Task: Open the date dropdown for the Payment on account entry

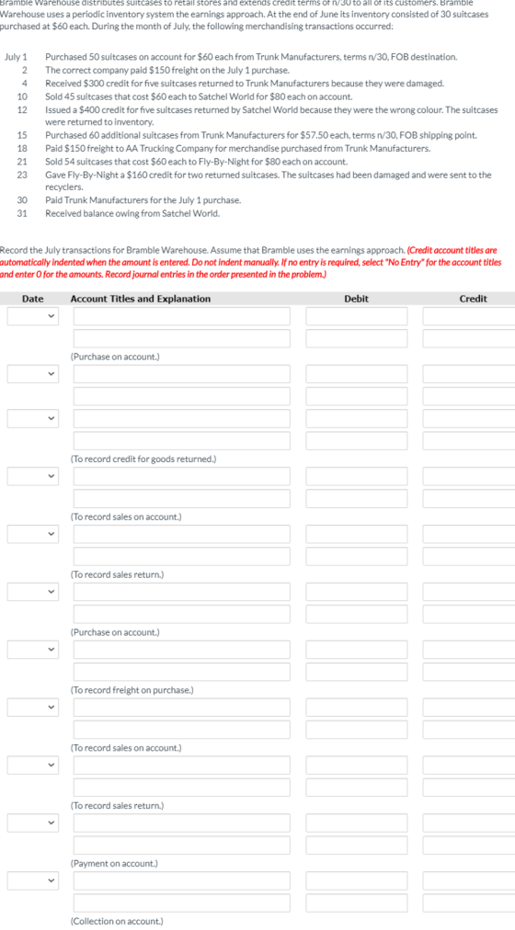Action: [x=32, y=823]
